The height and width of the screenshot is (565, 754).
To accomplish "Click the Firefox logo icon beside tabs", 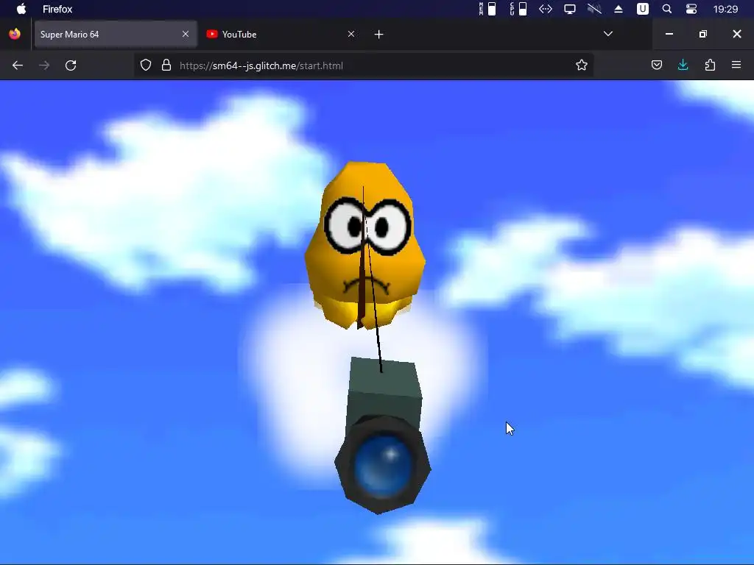I will pyautogui.click(x=15, y=34).
